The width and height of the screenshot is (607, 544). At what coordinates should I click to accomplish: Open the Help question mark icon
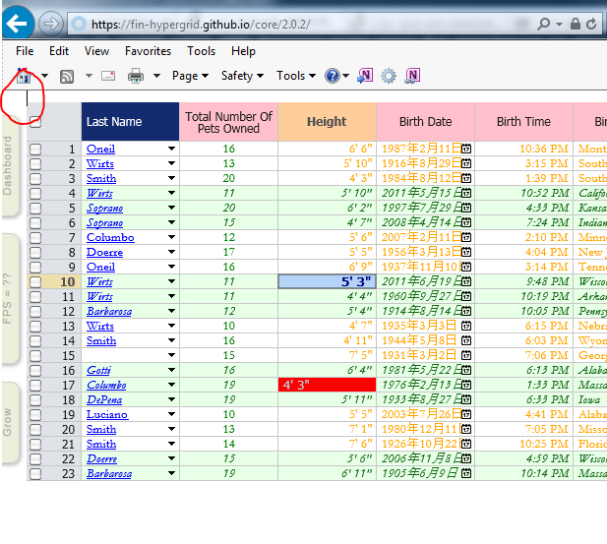333,76
